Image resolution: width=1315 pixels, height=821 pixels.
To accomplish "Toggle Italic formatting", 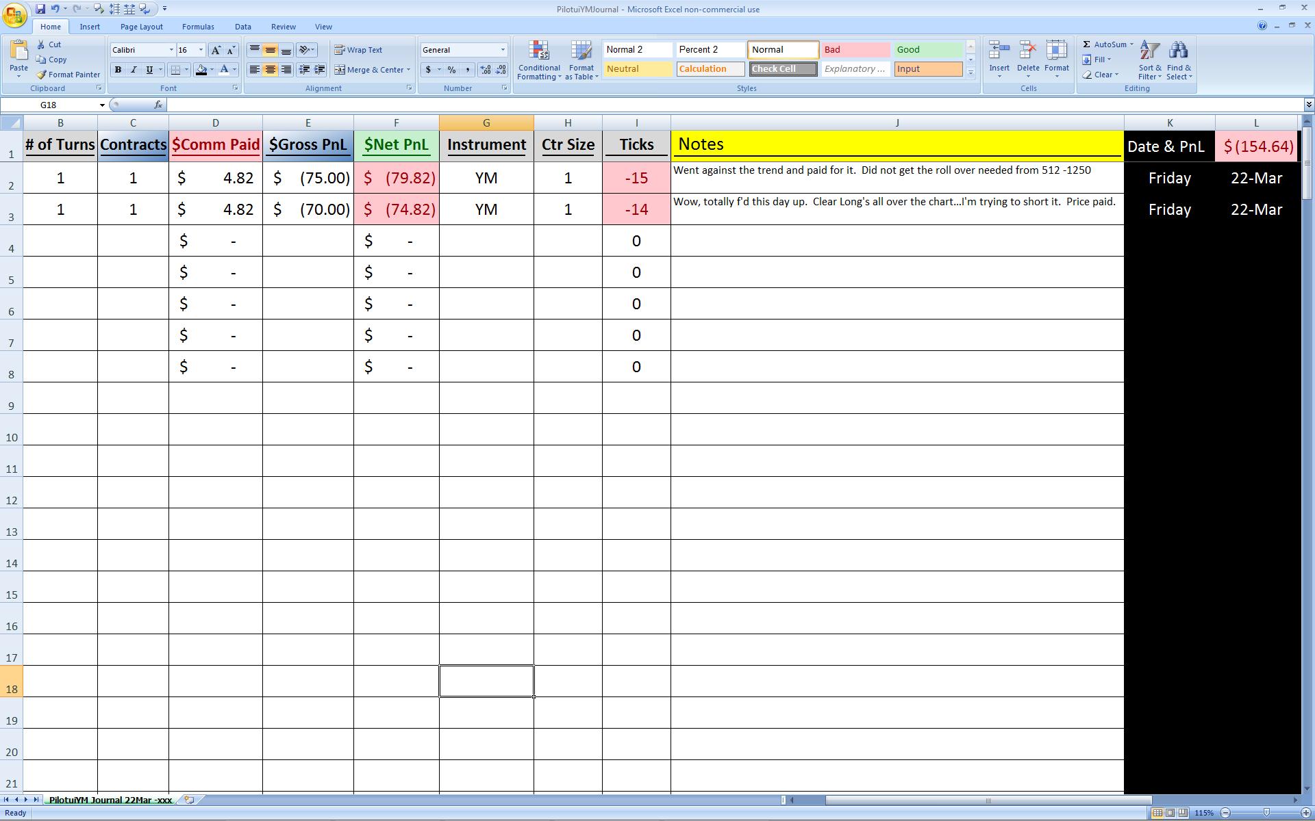I will tap(134, 70).
